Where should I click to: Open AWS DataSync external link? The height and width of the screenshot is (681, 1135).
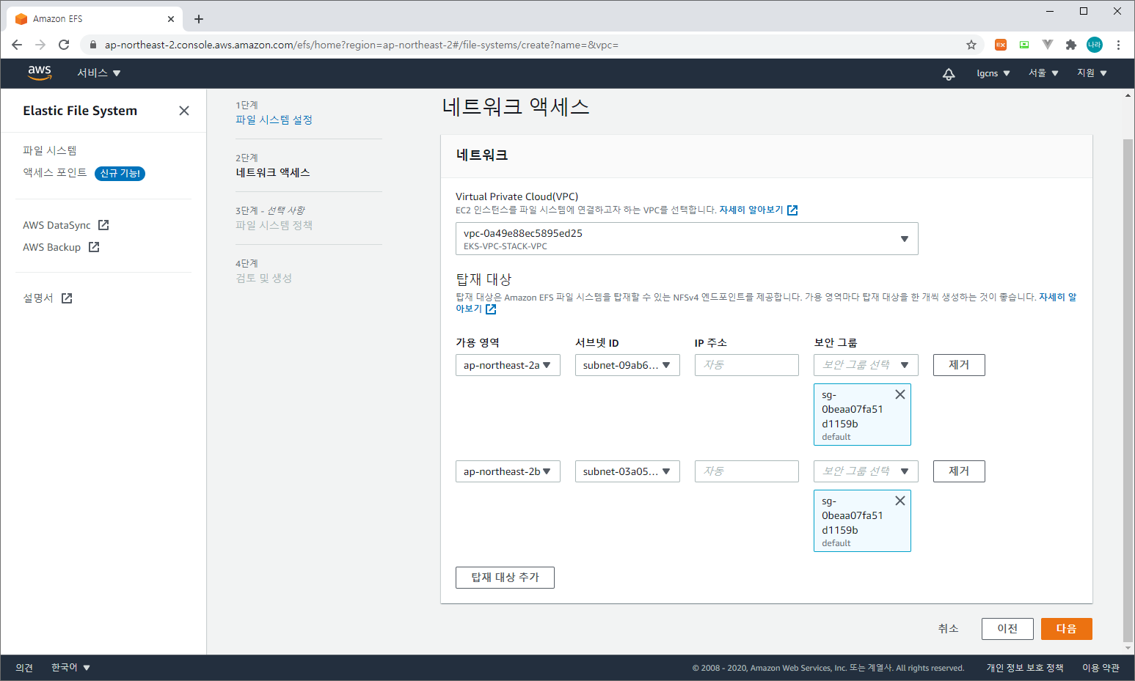pyautogui.click(x=65, y=225)
